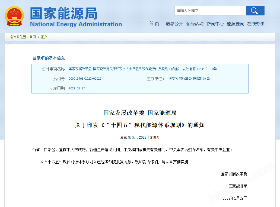
Task: Click the national emblem logo
Action: pyautogui.click(x=15, y=15)
